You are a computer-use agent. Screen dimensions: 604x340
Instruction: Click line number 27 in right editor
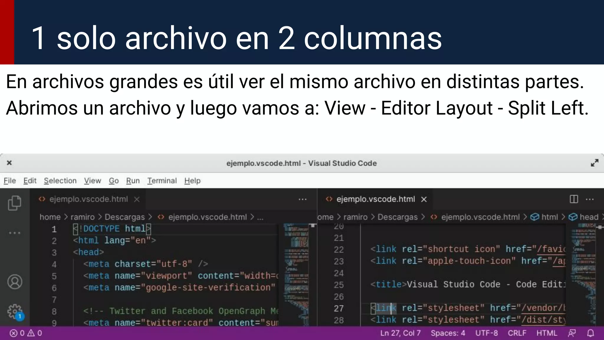click(339, 308)
